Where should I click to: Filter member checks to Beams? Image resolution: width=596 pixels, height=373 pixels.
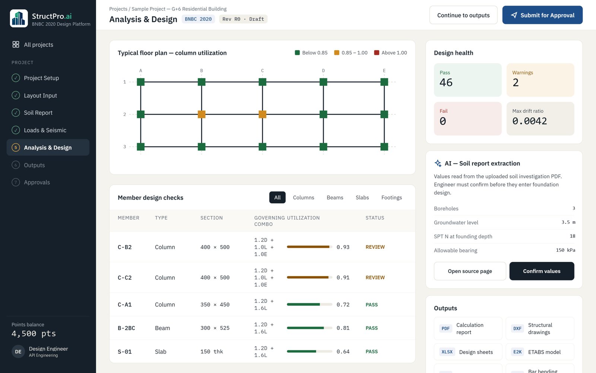335,198
